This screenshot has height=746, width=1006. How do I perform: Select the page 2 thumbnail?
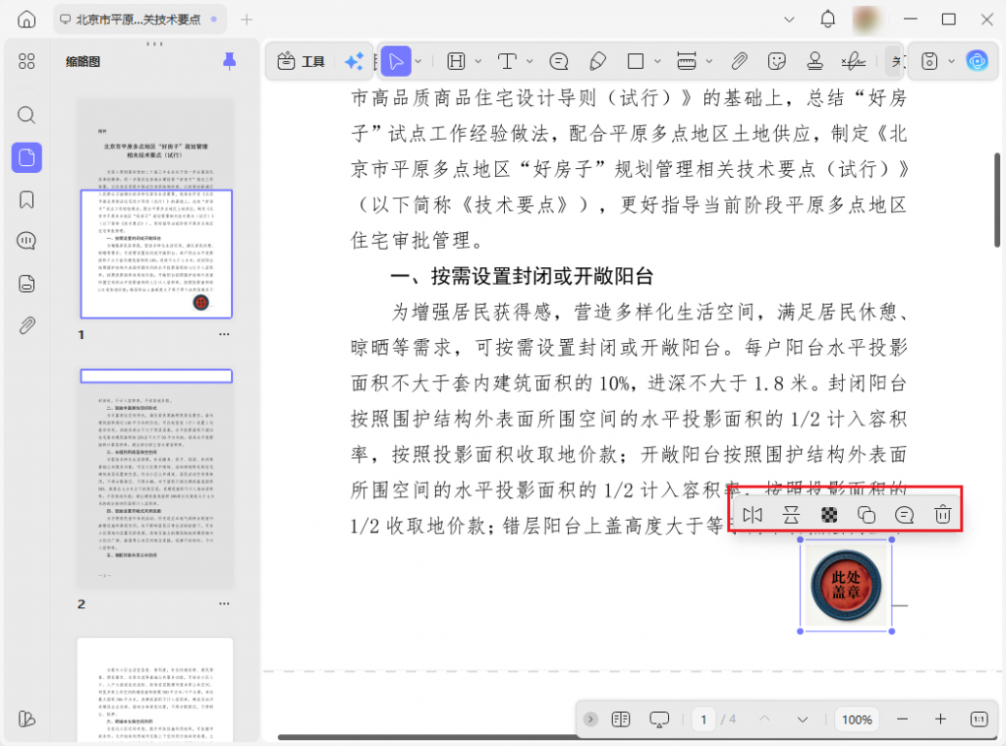[155, 482]
